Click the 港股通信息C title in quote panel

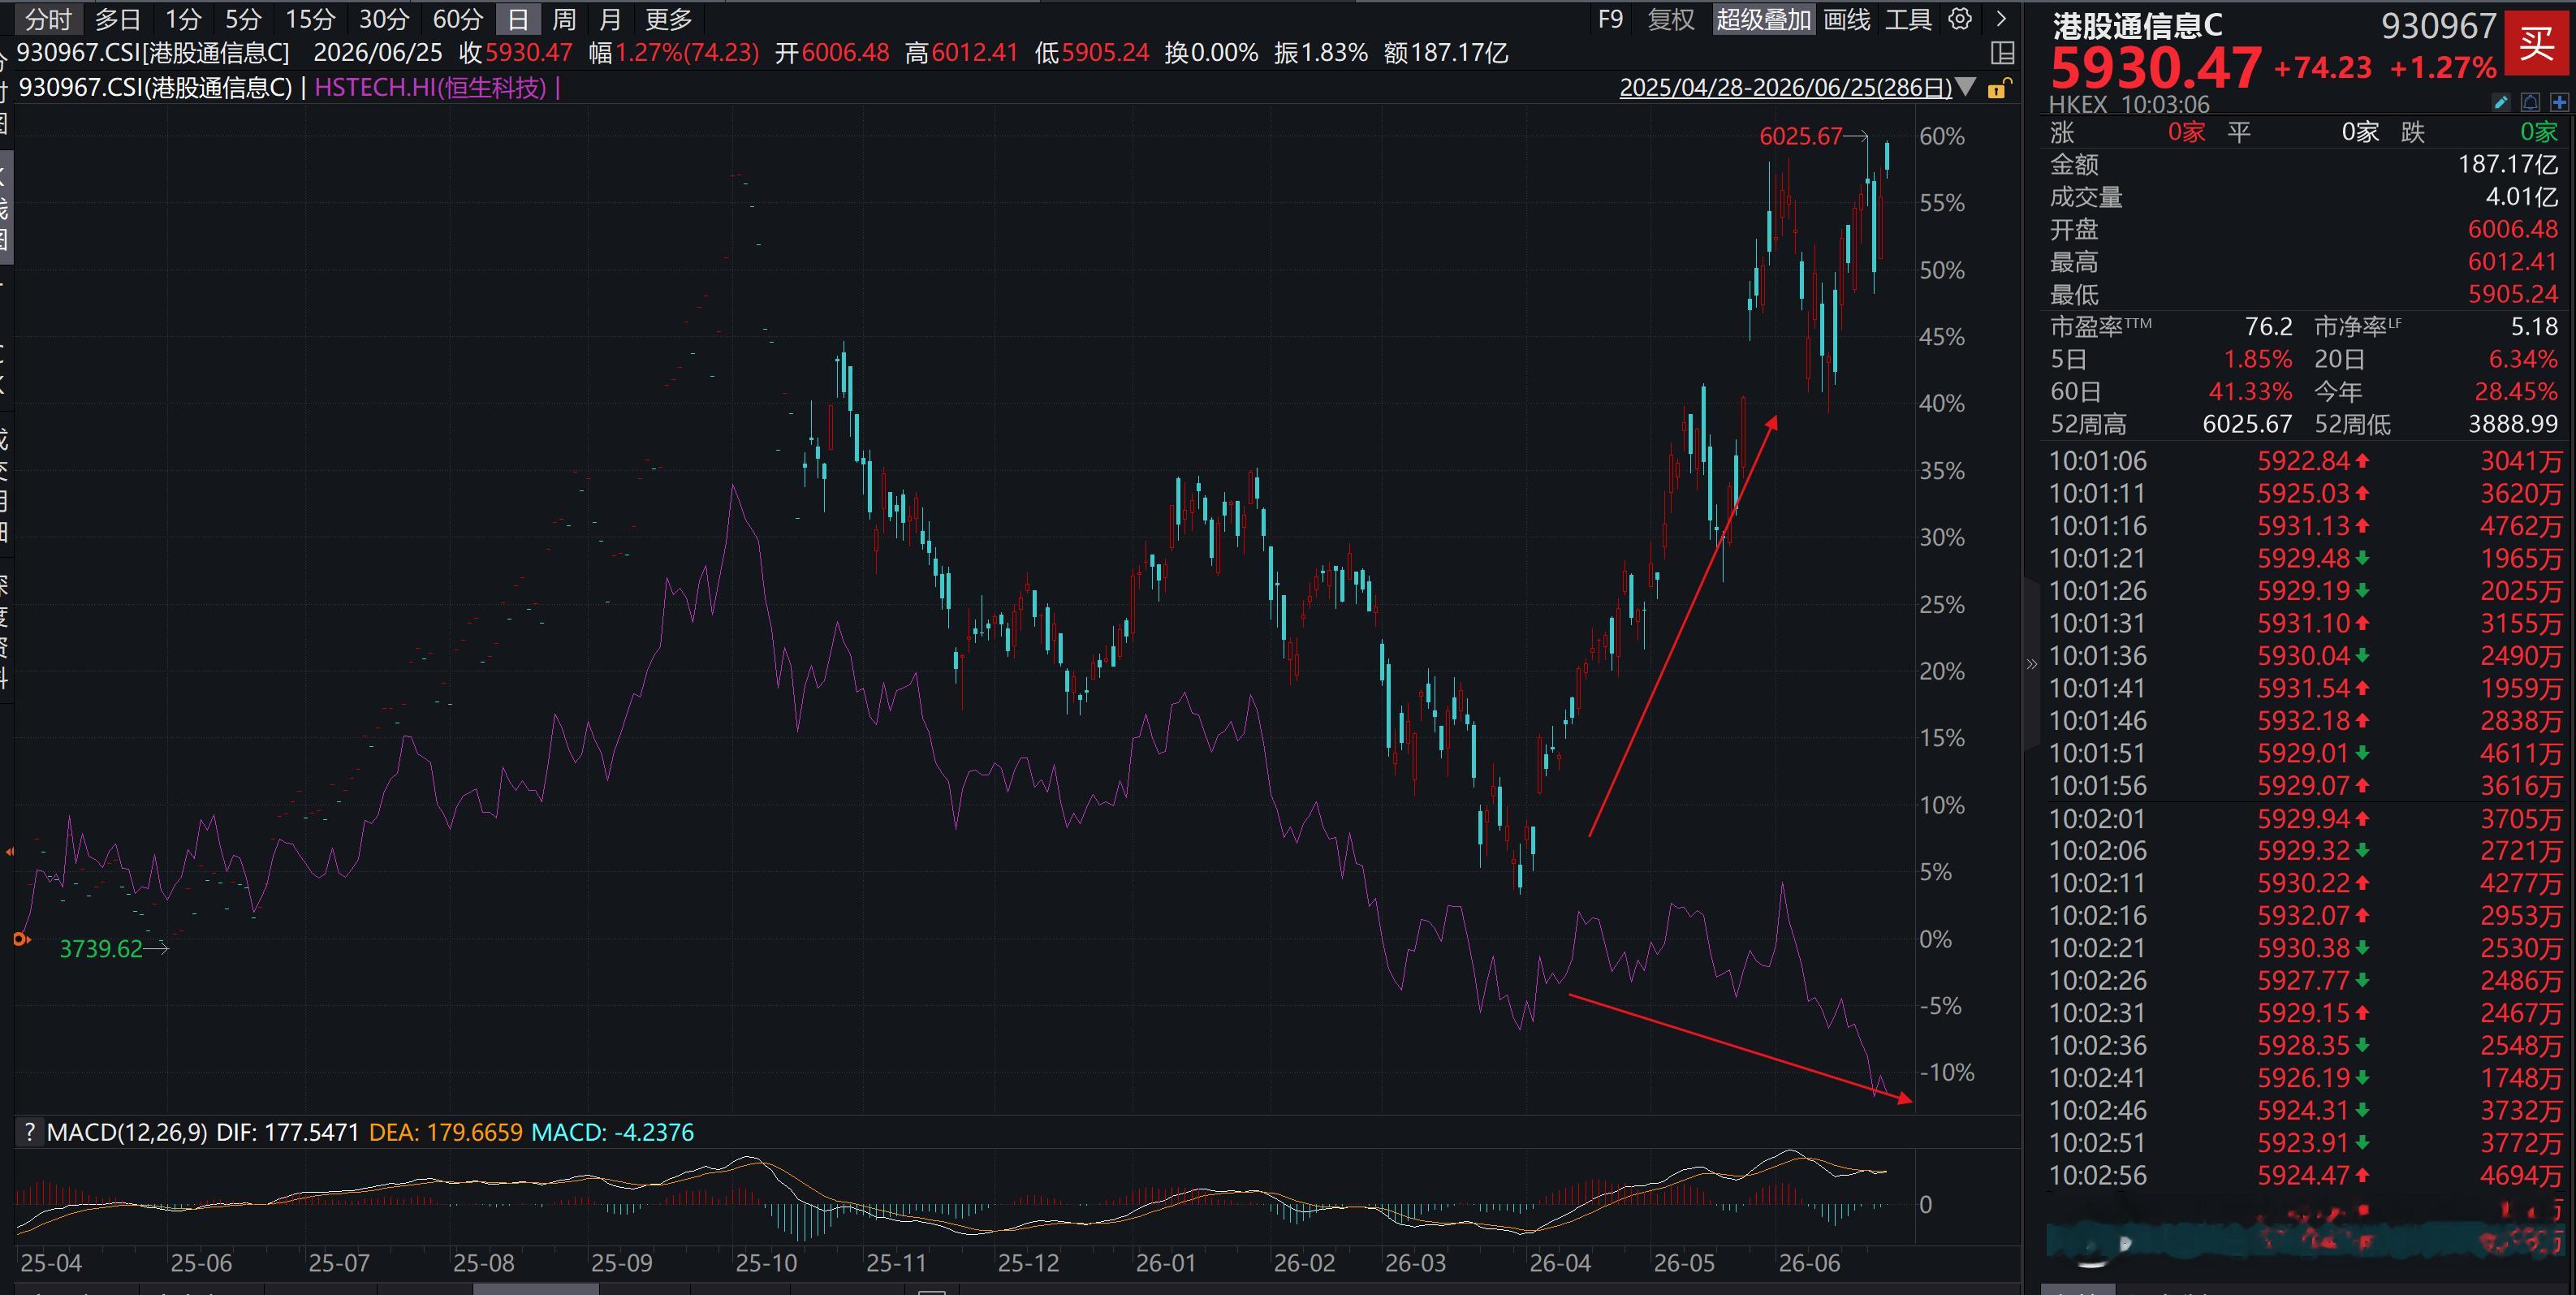click(x=2138, y=26)
